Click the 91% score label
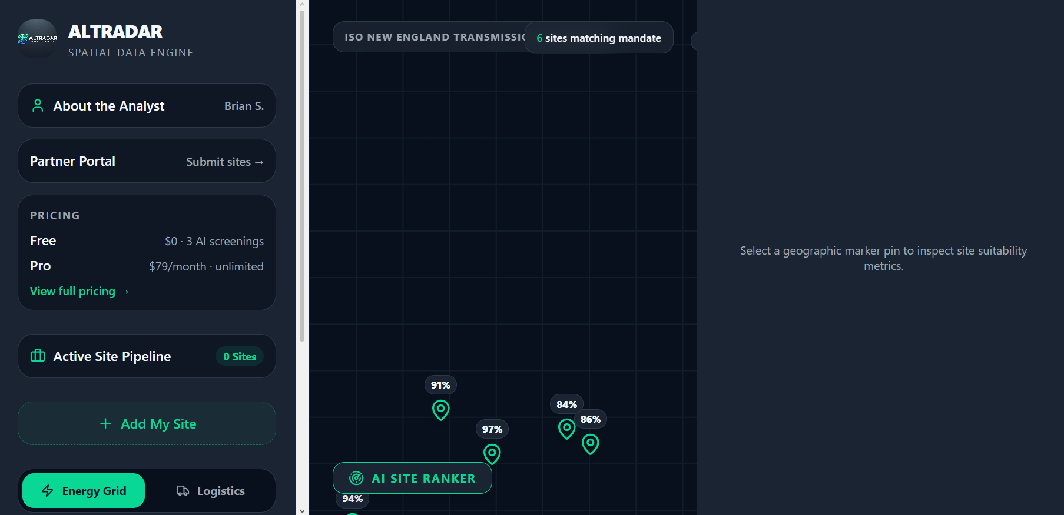 tap(440, 385)
